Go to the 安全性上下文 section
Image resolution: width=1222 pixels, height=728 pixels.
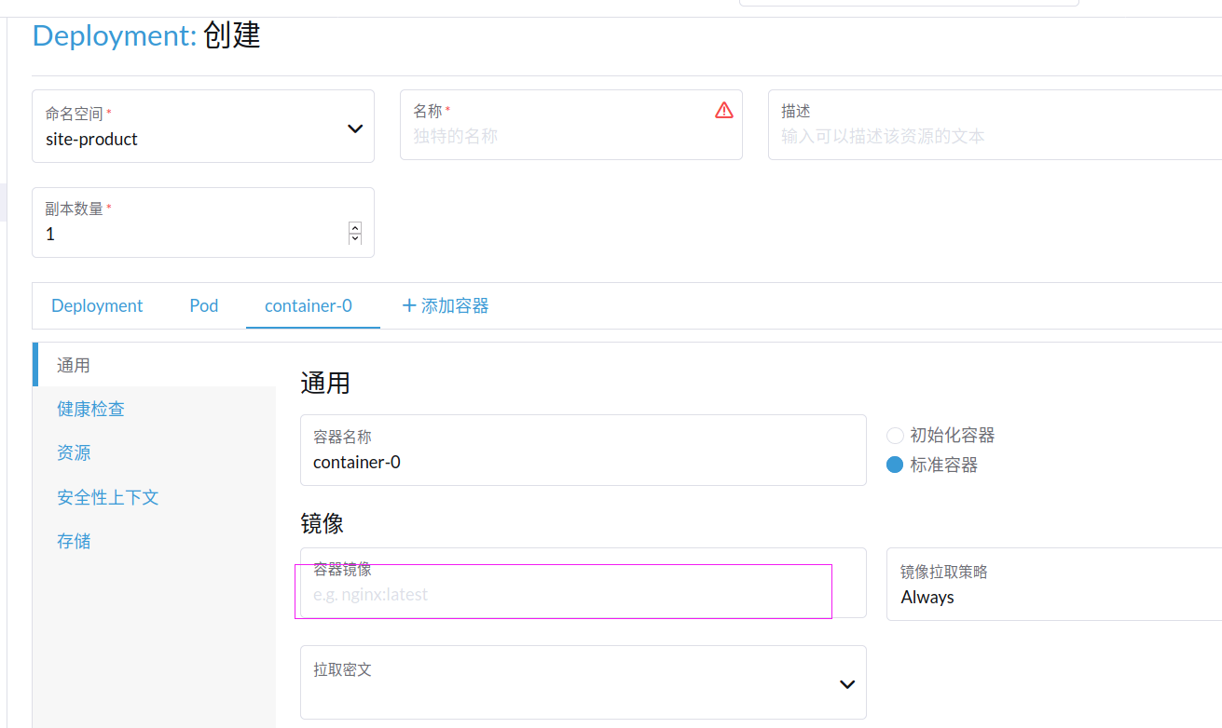pyautogui.click(x=108, y=497)
